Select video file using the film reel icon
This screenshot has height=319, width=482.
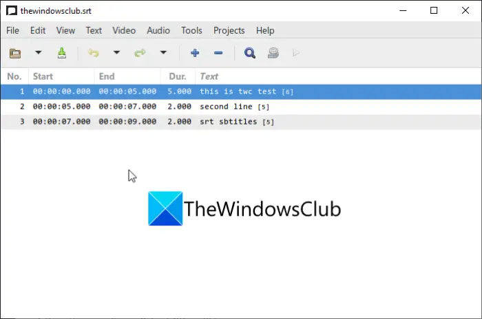(x=273, y=53)
